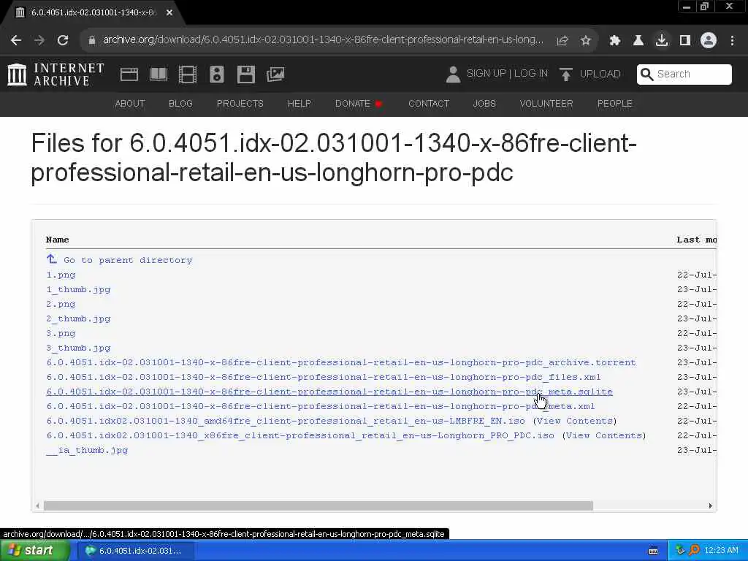Click the Internet Archive logo
Screen dimensions: 748x561
coord(56,75)
